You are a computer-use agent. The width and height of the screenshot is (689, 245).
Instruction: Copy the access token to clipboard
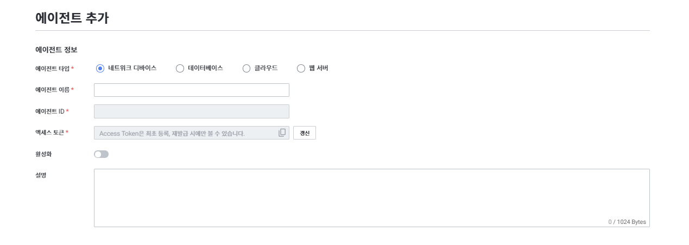pyautogui.click(x=282, y=133)
